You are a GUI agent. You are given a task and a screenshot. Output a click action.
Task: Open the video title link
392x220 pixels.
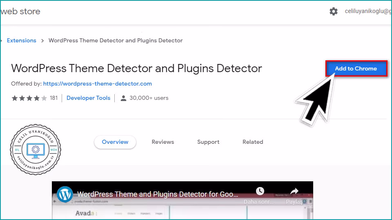[x=158, y=194]
